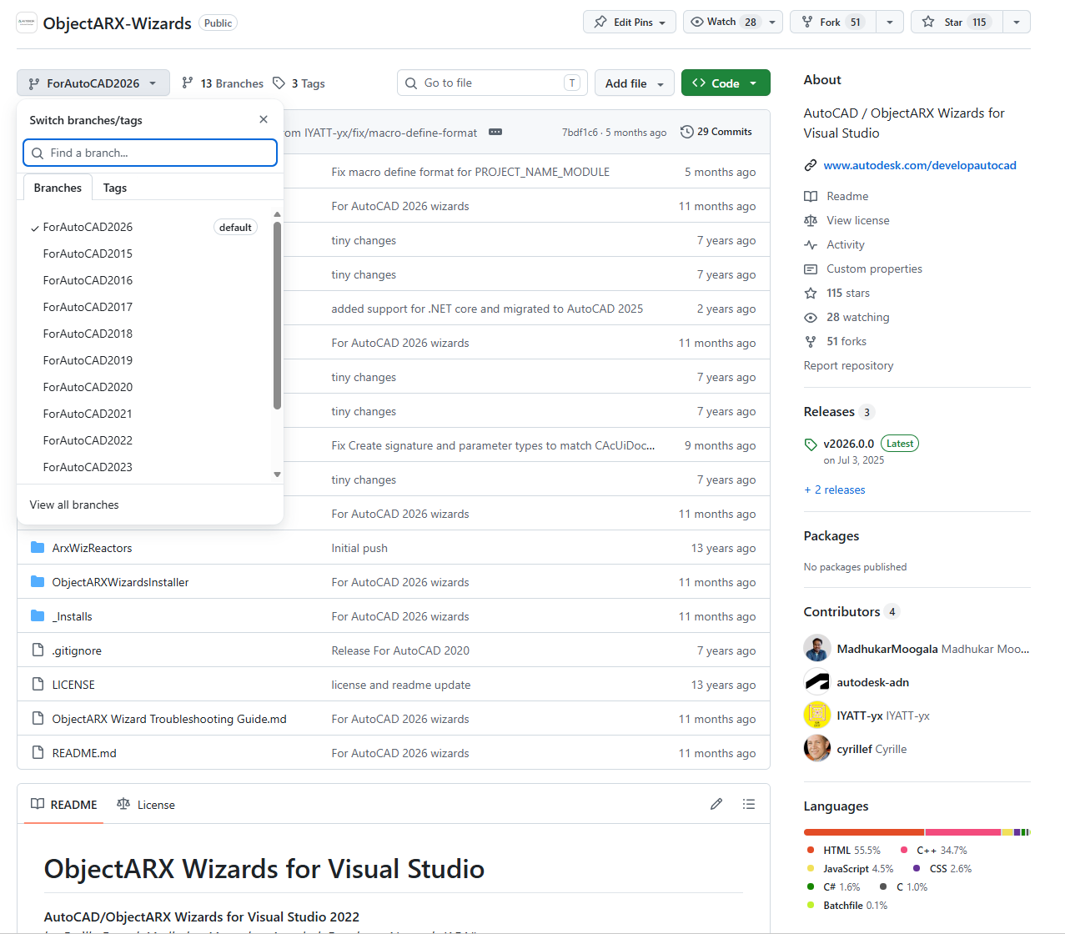Click the Find a branch search field
This screenshot has width=1065, height=934.
[x=150, y=153]
